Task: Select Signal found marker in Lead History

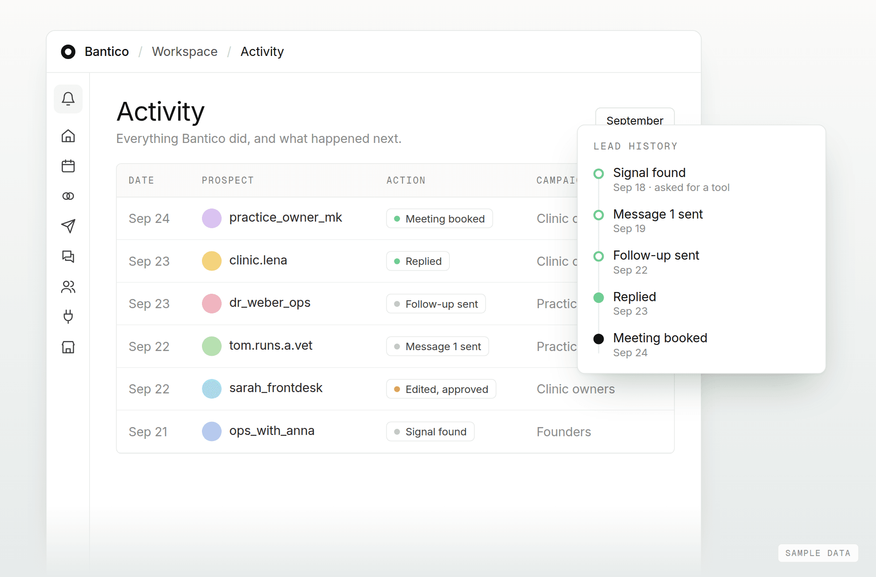Action: [598, 174]
